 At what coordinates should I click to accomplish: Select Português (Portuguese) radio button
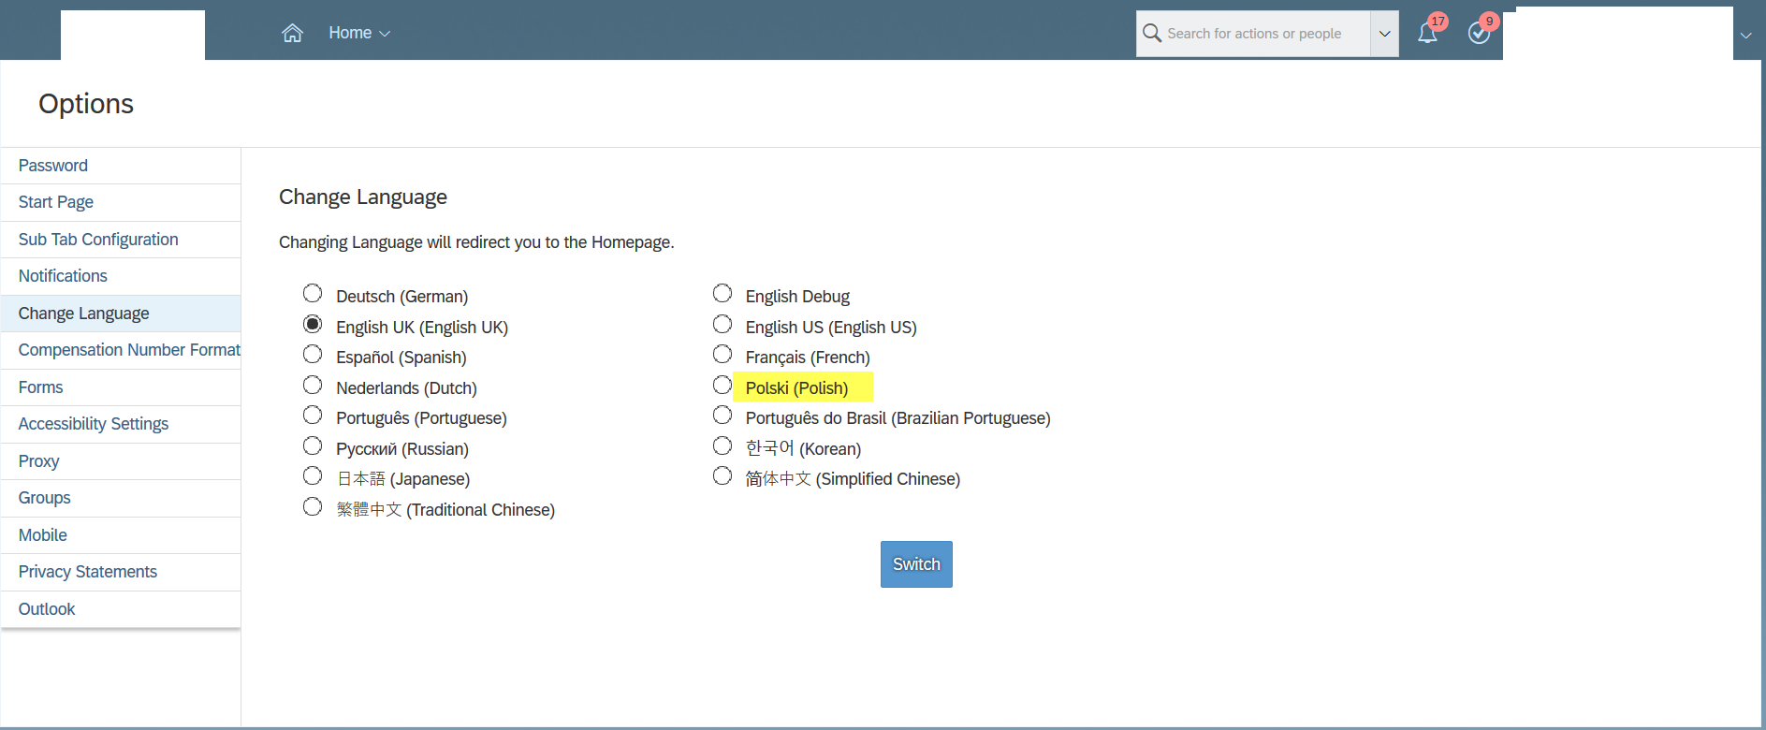coord(313,416)
